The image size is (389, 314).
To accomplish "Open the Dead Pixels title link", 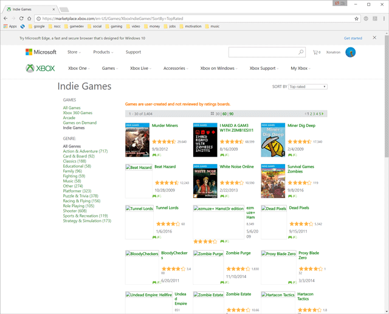I will [299, 208].
